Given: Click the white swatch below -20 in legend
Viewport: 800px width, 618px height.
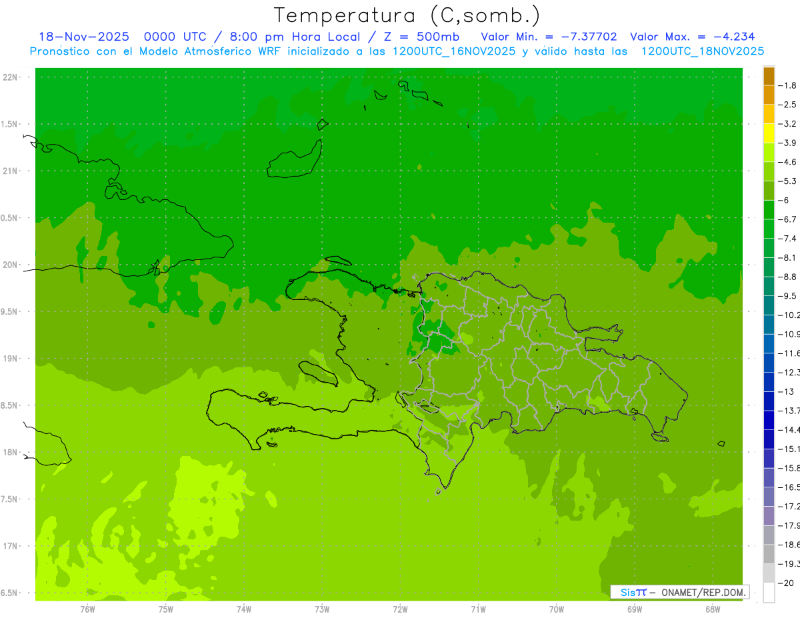Looking at the screenshot, I should click(769, 592).
